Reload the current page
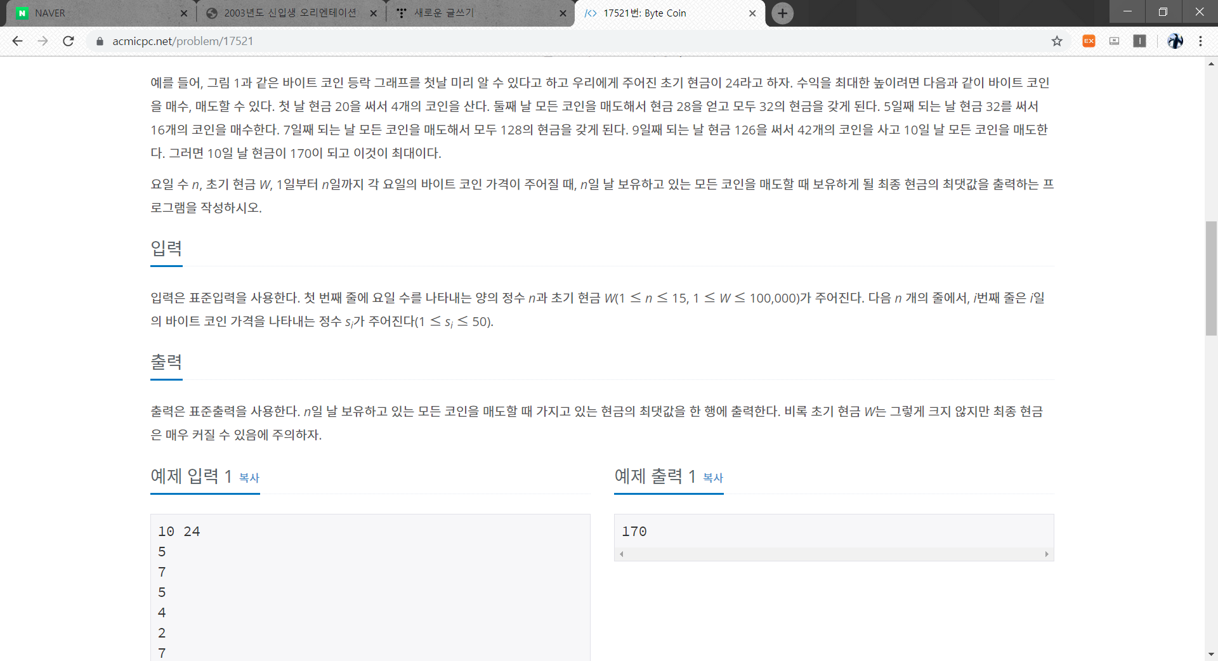Viewport: 1218px width, 661px height. click(x=69, y=41)
